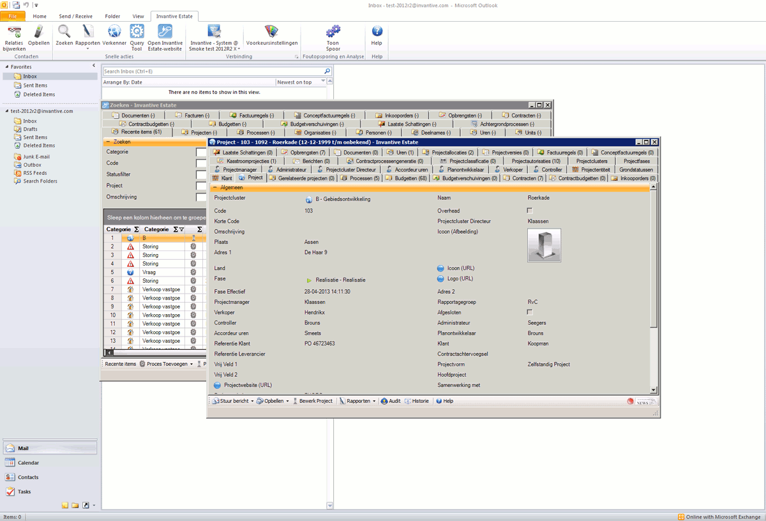Collapse the test-2012r2@invantive.com mailbox

pyautogui.click(x=6, y=111)
